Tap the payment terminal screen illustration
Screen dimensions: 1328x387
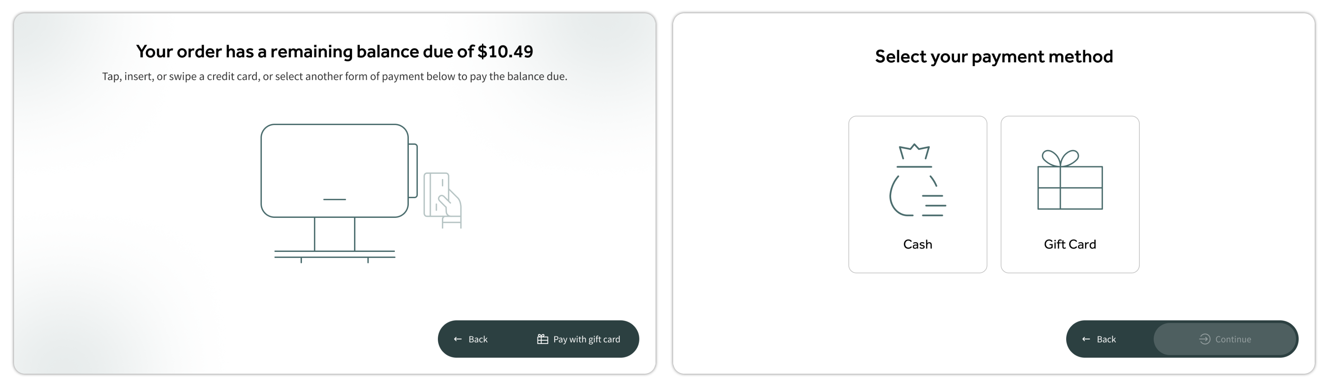pos(335,170)
